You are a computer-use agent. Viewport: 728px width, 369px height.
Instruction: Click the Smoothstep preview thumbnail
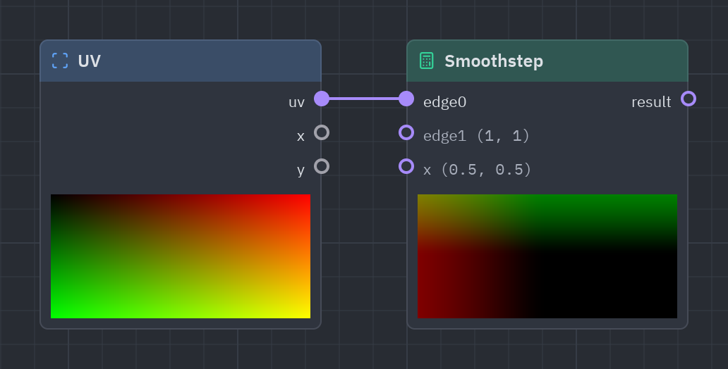[x=547, y=256]
